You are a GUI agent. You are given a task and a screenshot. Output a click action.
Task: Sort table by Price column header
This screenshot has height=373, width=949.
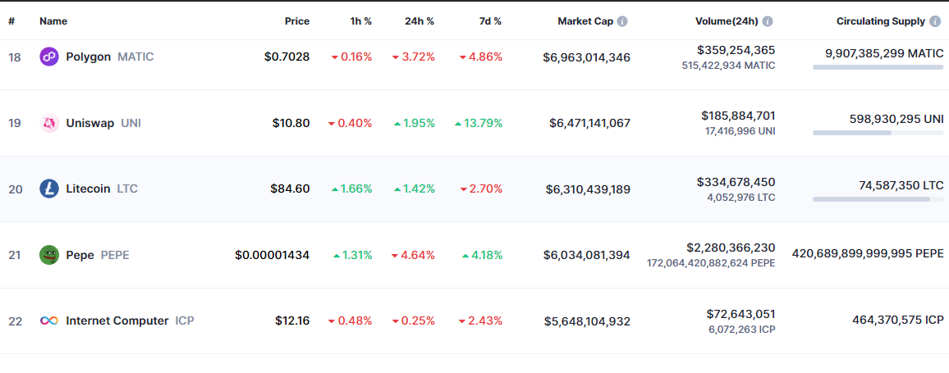(x=297, y=21)
